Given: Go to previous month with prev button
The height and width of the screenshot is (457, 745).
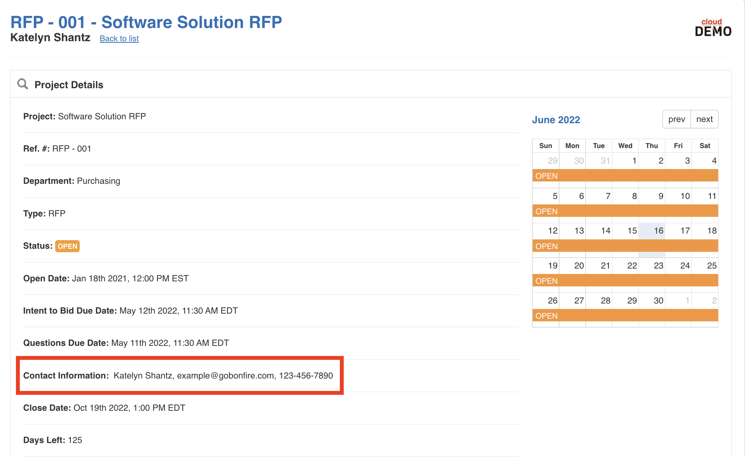Looking at the screenshot, I should point(677,119).
